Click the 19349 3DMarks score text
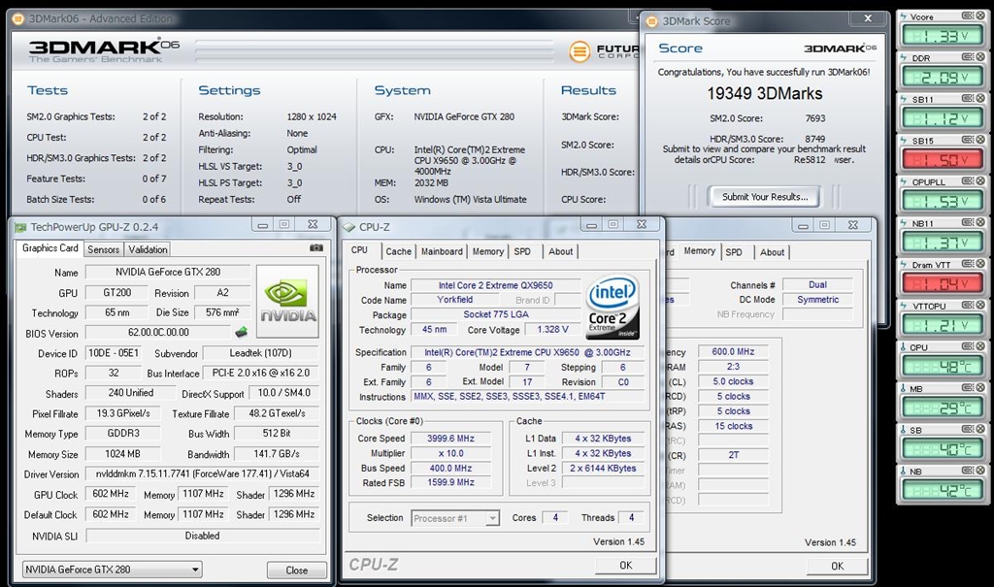Viewport: 994px width, 587px height. coord(765,94)
